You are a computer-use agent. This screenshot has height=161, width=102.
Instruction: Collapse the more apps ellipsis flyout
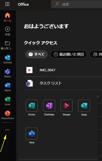coord(7,130)
